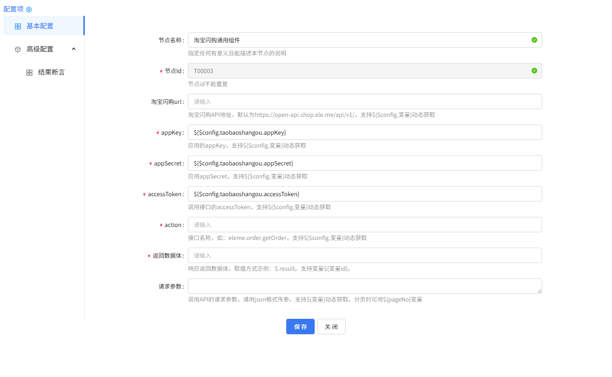Collapse the 高级配置 section chevron
This screenshot has width=612, height=377.
click(x=74, y=49)
